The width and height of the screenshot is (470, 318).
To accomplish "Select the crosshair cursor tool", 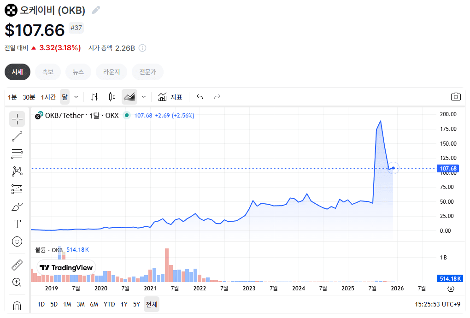I will tap(17, 119).
